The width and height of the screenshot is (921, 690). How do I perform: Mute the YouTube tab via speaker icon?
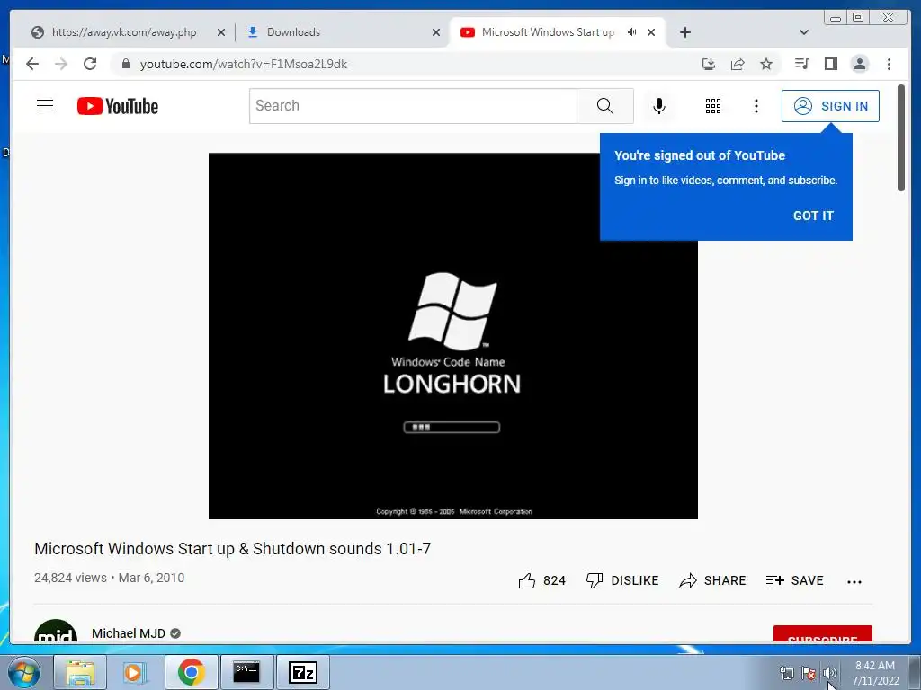[x=632, y=32]
